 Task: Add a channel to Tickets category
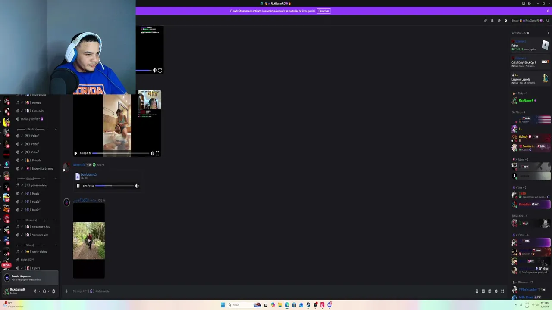tap(56, 245)
